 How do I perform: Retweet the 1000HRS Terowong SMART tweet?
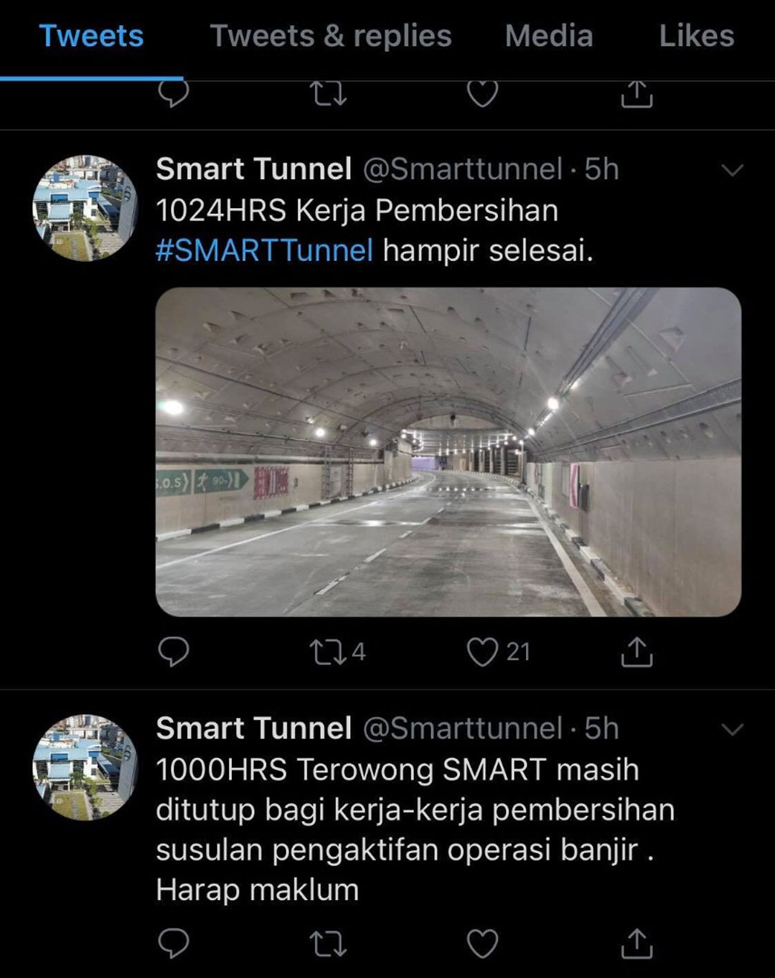[x=329, y=944]
